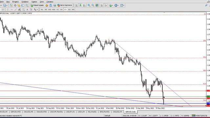Image resolution: width=210 pixels, height=118 pixels.
Task: Switch to the XAGUSD,H4 chart tab
Action: click(117, 112)
